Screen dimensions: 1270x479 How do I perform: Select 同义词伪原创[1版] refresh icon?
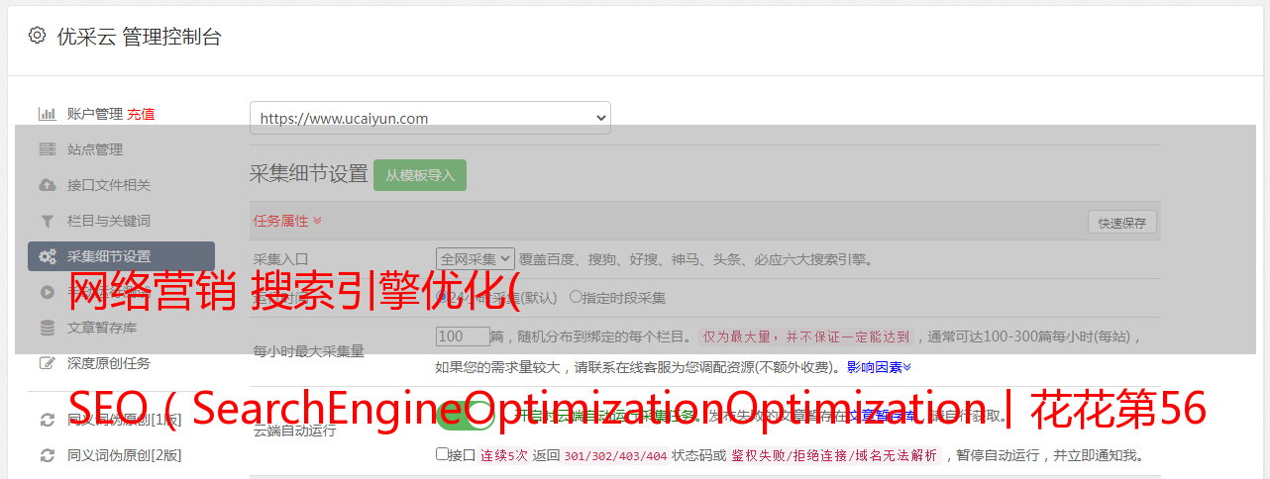(x=47, y=420)
